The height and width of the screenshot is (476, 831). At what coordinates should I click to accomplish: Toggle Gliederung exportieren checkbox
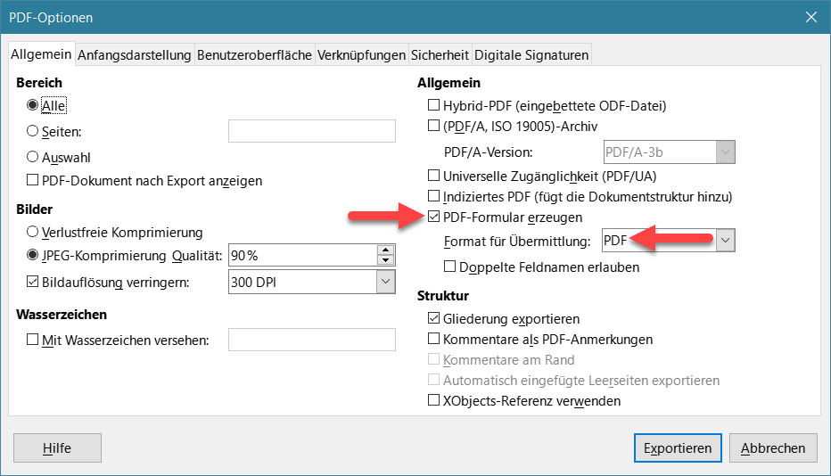[433, 318]
